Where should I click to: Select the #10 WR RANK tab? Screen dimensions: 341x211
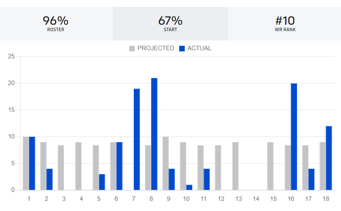[x=285, y=23]
